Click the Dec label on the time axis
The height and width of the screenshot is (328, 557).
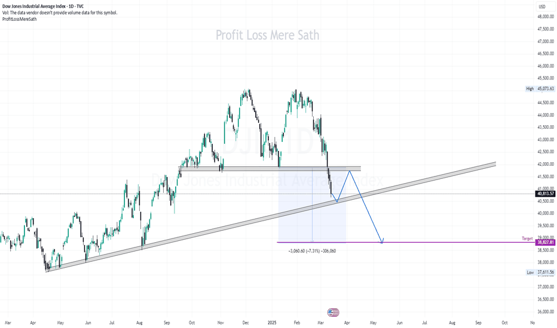[246, 323]
